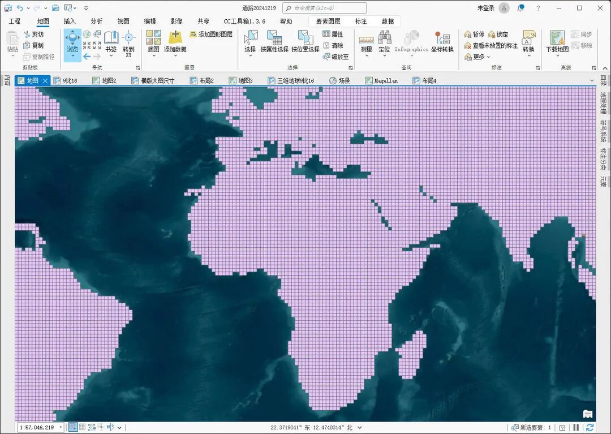Click the Select (选择) tool icon
This screenshot has width=611, height=434.
pos(251,38)
